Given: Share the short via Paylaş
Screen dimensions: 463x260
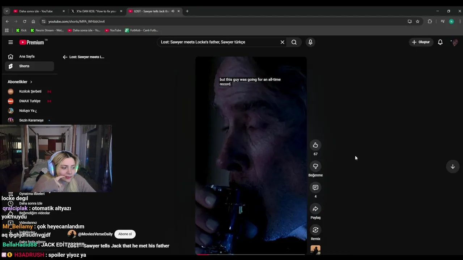Looking at the screenshot, I should pos(315,209).
